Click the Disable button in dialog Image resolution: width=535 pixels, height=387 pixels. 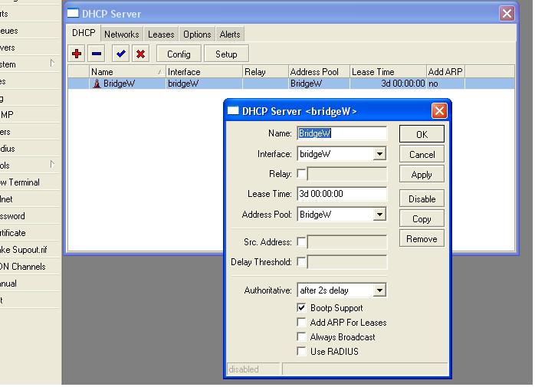[x=422, y=198]
